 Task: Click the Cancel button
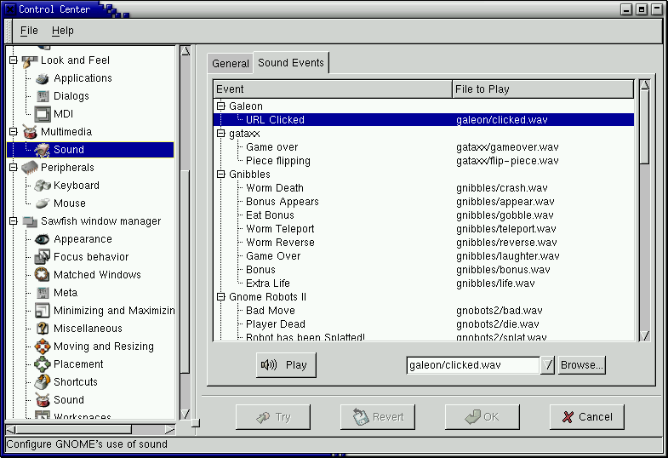click(586, 417)
